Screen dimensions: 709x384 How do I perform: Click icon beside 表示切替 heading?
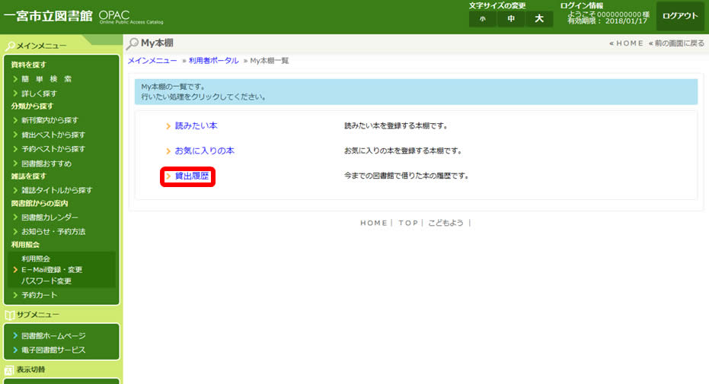pyautogui.click(x=9, y=370)
